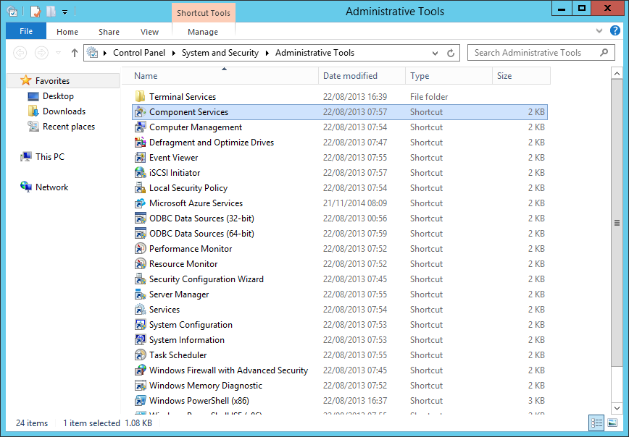Click the Up arrow navigation button
Viewport: 629px width, 437px height.
pyautogui.click(x=75, y=53)
